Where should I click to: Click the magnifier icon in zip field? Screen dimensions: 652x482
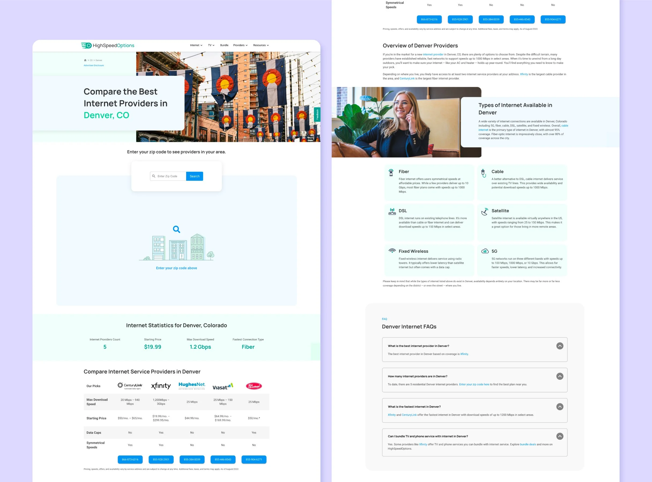pos(154,176)
